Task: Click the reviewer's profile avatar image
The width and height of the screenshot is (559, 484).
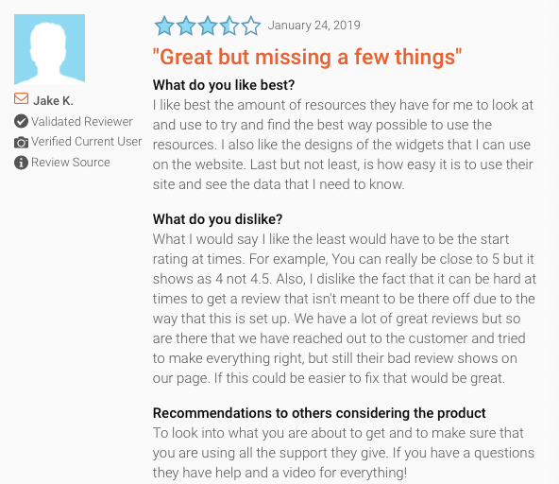Action: 49,49
